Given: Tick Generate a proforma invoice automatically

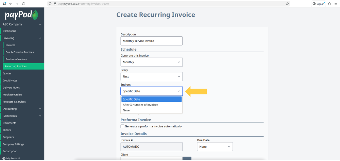Looking at the screenshot, I should [122, 126].
